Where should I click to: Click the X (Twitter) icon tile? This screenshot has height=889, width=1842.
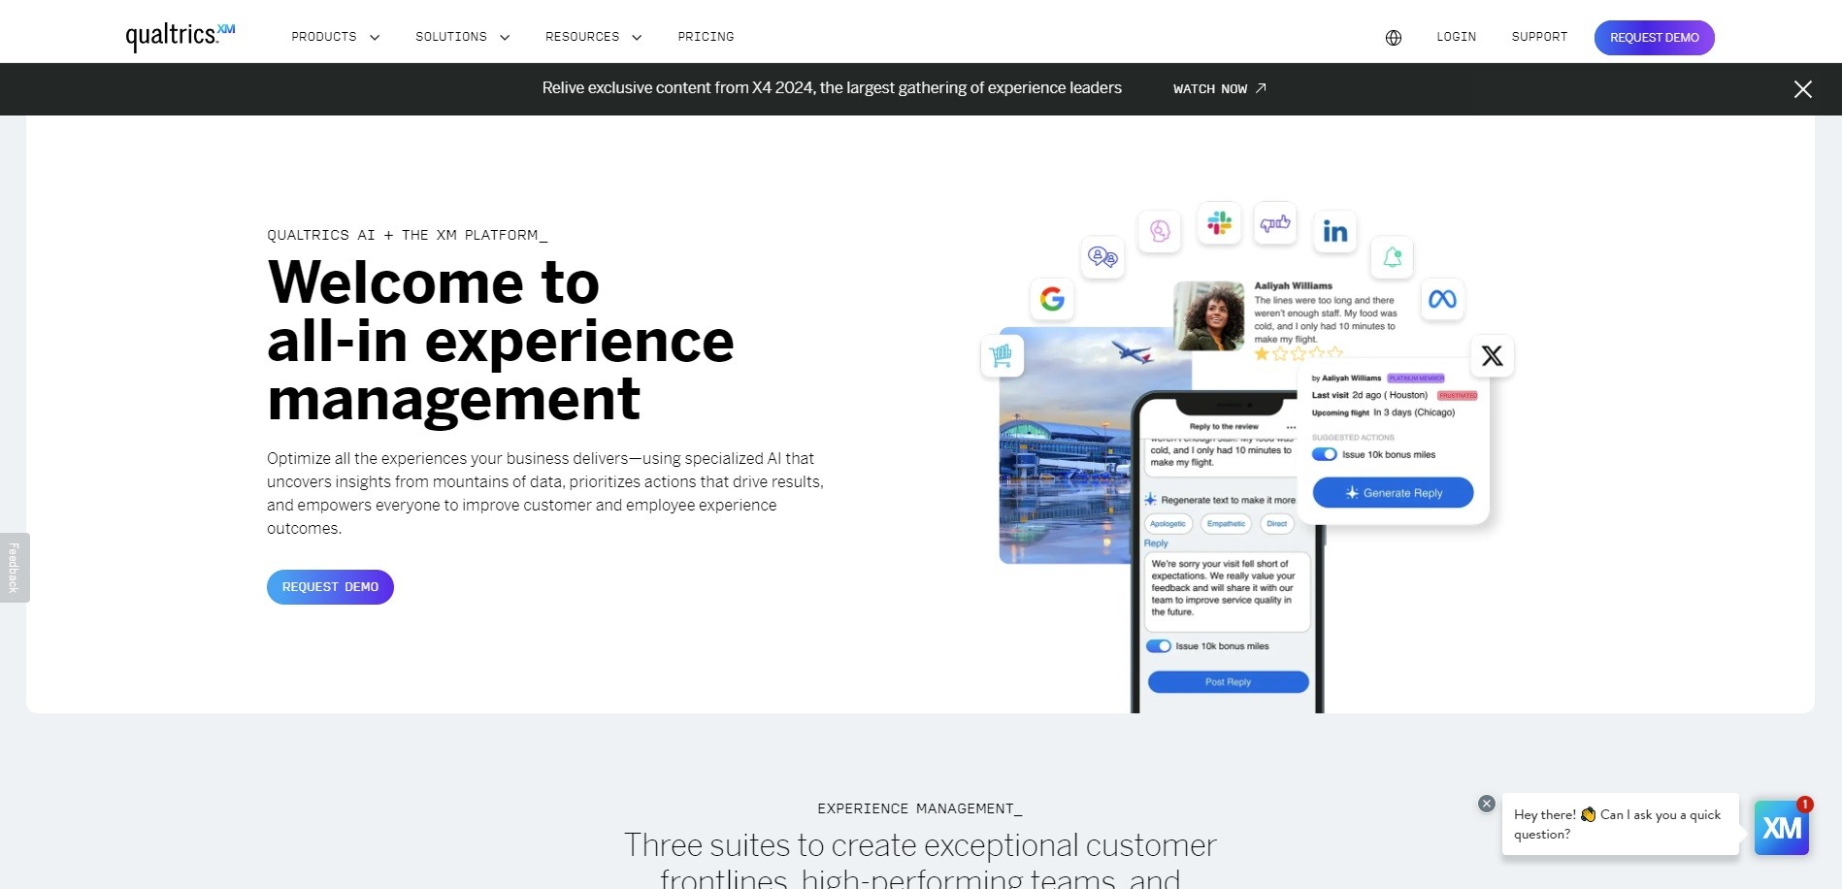click(1493, 356)
